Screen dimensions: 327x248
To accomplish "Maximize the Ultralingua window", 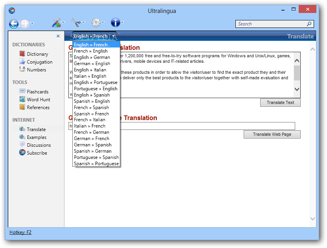I will (x=294, y=9).
